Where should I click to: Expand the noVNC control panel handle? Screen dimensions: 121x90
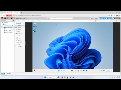(x=25, y=43)
